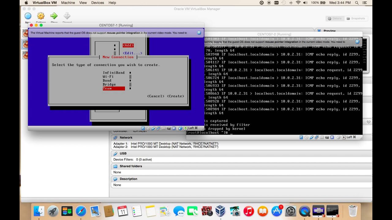
Task: Open the View menu
Action: coord(83,3)
